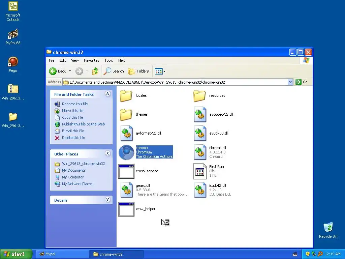Go to My Computer in Other Places
This screenshot has height=259, width=345.
coord(73,177)
